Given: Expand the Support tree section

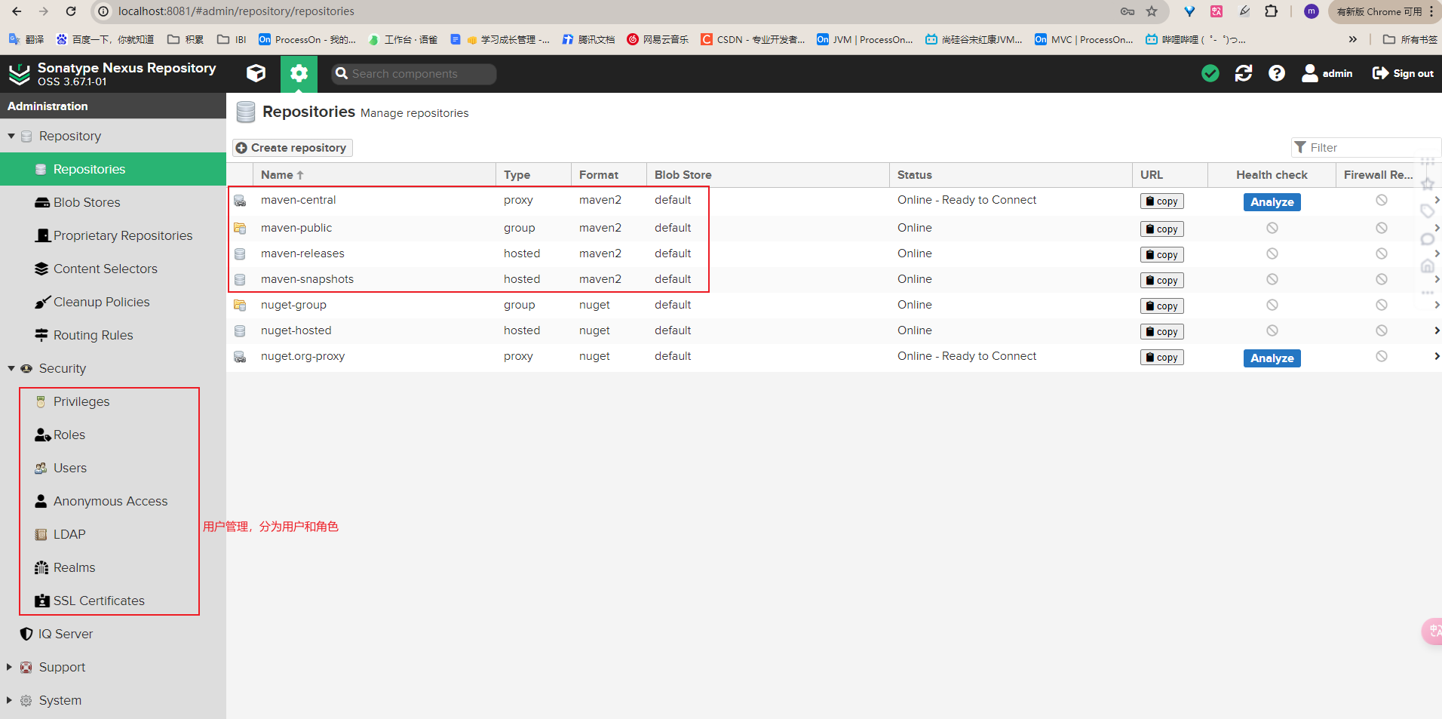Looking at the screenshot, I should (10, 667).
